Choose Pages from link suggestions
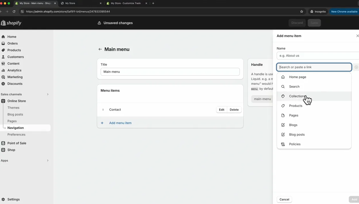Viewport: 359px width, 204px height. 314,115
